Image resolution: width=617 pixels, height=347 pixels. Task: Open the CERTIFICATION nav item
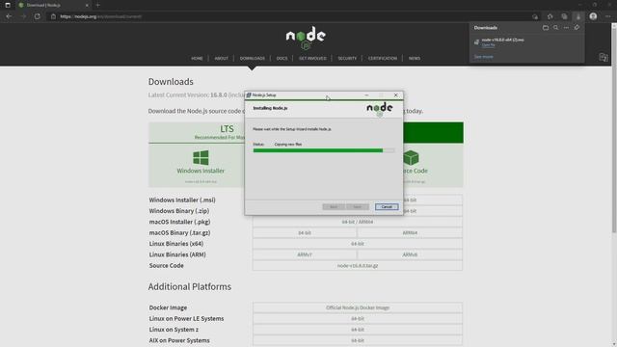pyautogui.click(x=383, y=58)
